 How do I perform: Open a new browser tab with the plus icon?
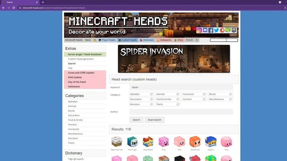pos(43,2)
